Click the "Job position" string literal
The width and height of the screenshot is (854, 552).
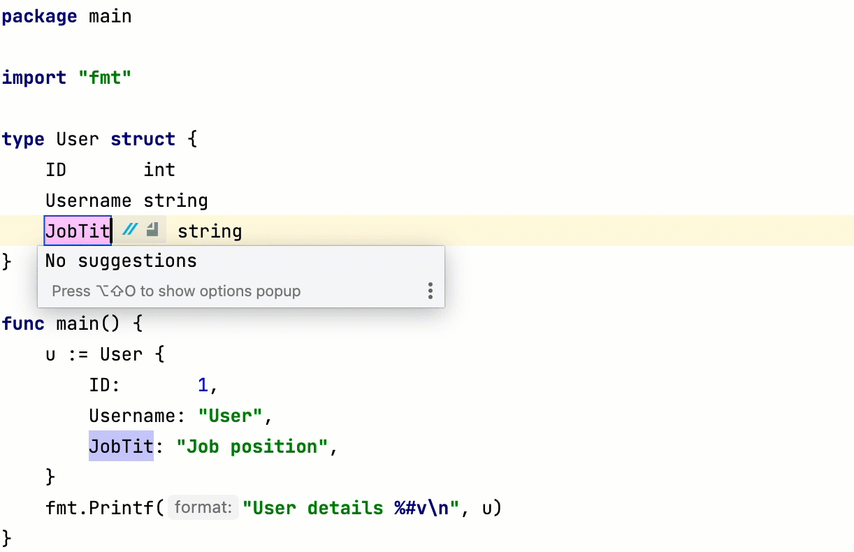pyautogui.click(x=252, y=446)
